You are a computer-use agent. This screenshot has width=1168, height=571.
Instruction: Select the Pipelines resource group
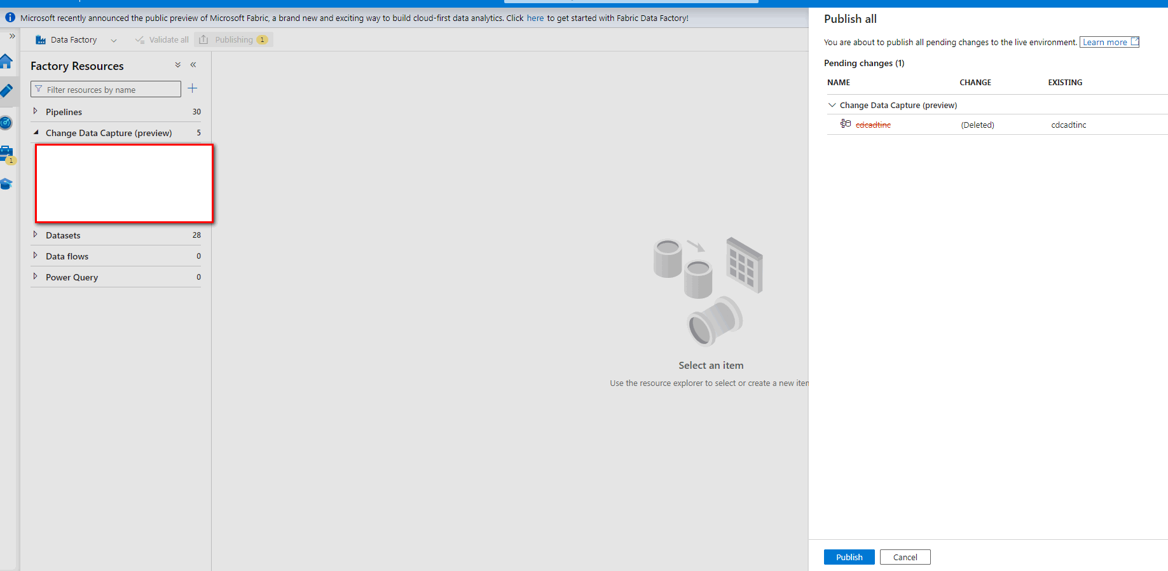[x=64, y=112]
